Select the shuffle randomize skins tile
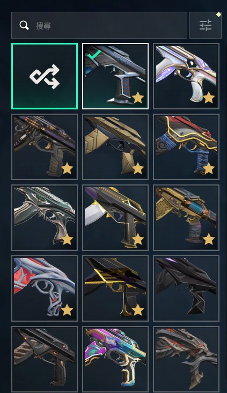 coord(45,76)
